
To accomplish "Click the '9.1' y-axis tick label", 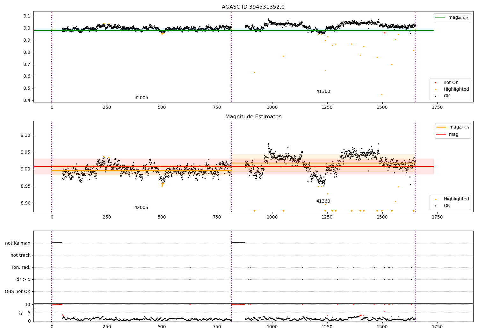I will click(27, 16).
